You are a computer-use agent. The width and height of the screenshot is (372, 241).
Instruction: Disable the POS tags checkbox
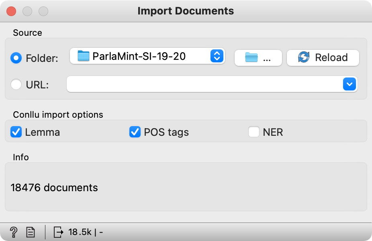pyautogui.click(x=135, y=132)
